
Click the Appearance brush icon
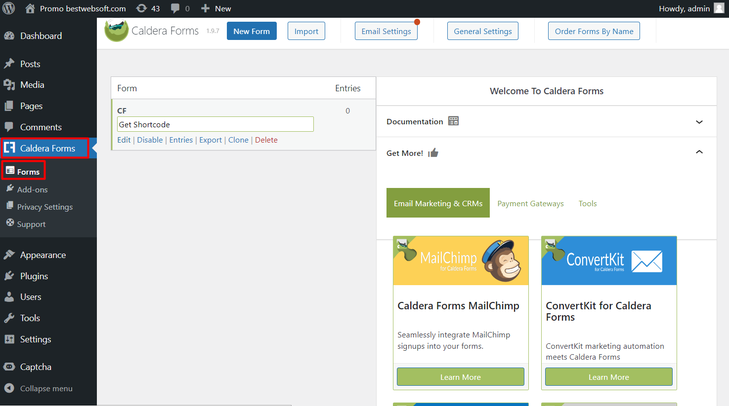pyautogui.click(x=9, y=255)
